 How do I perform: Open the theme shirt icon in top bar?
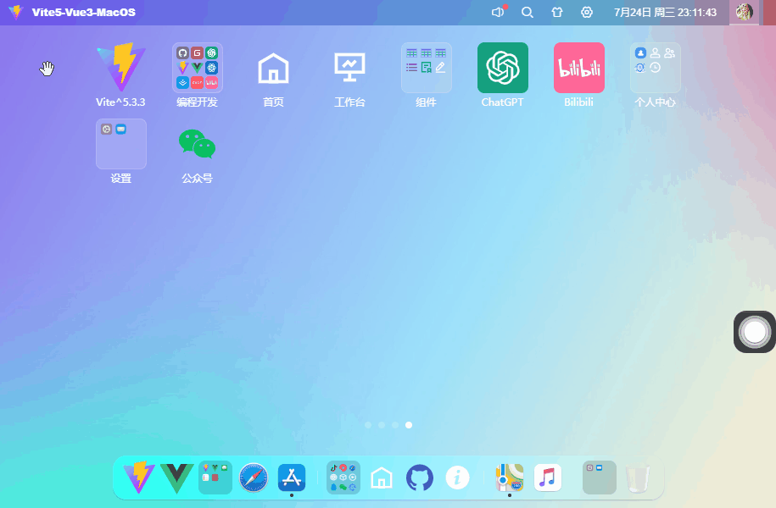pos(557,13)
